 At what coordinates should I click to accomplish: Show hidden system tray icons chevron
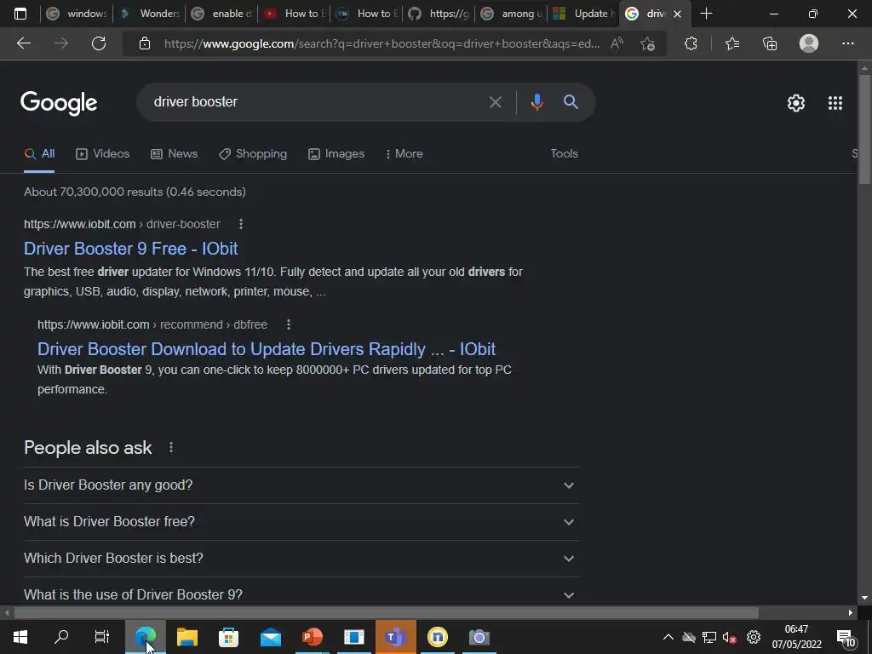click(x=668, y=637)
